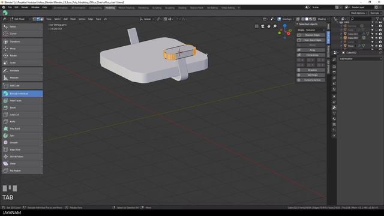
Task: Activate the Spin tool
Action: 22,136
